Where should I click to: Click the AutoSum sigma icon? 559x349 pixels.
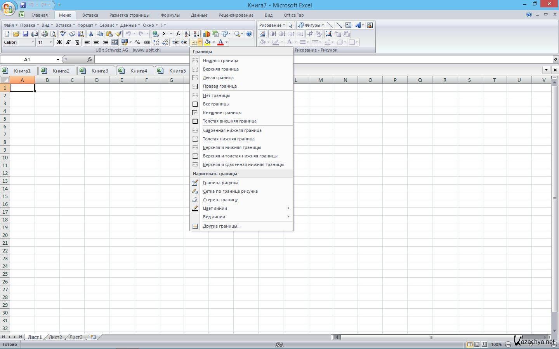pos(165,34)
